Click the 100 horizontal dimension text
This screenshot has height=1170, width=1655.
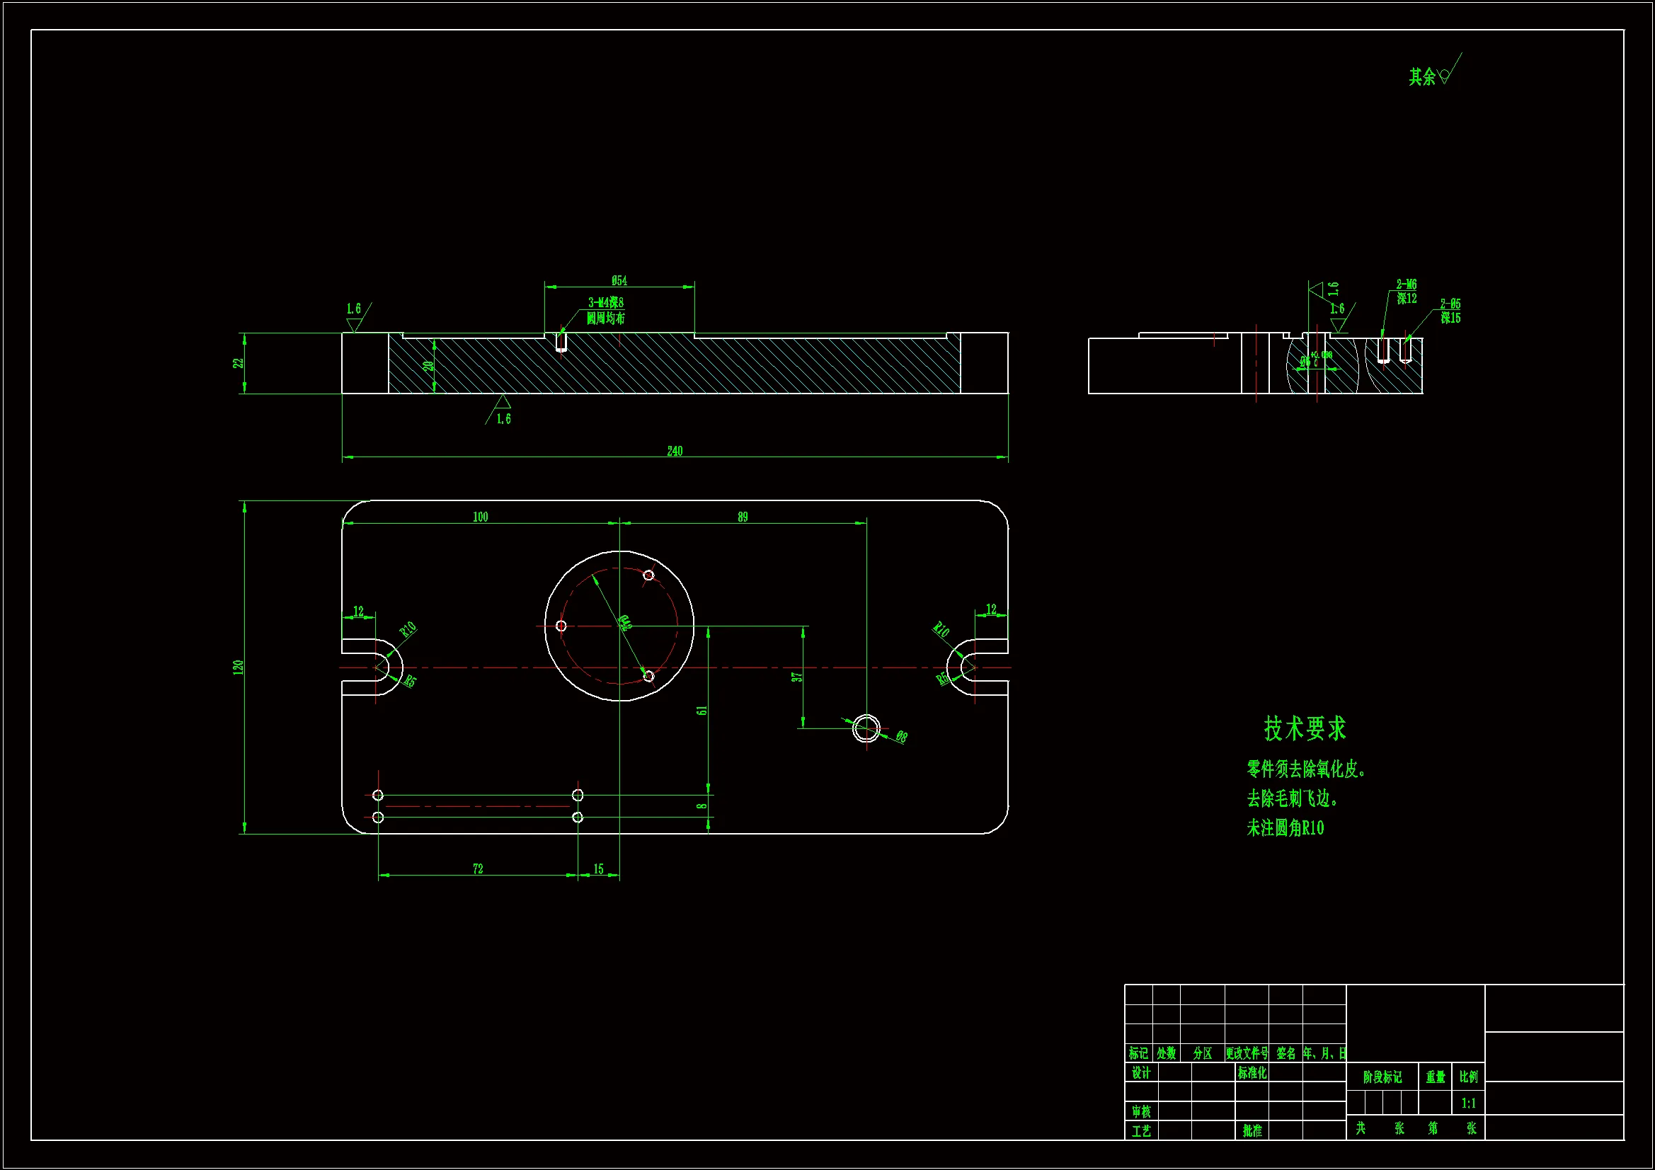[480, 517]
